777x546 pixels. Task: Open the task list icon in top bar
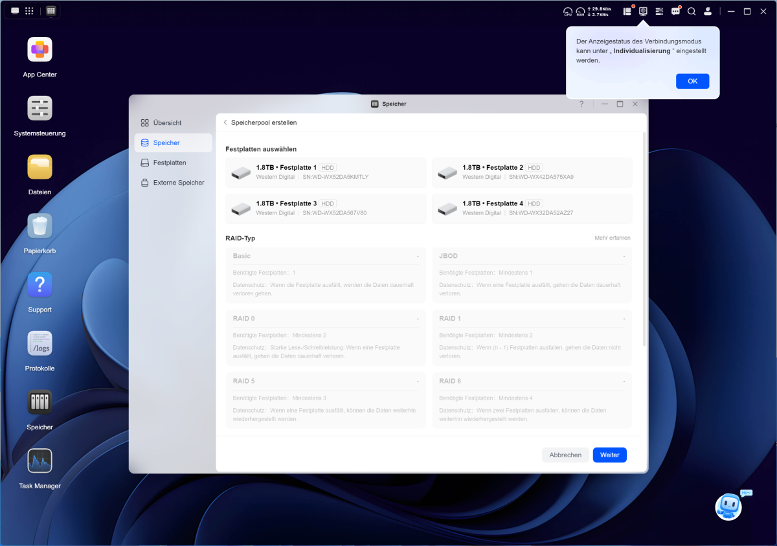659,11
